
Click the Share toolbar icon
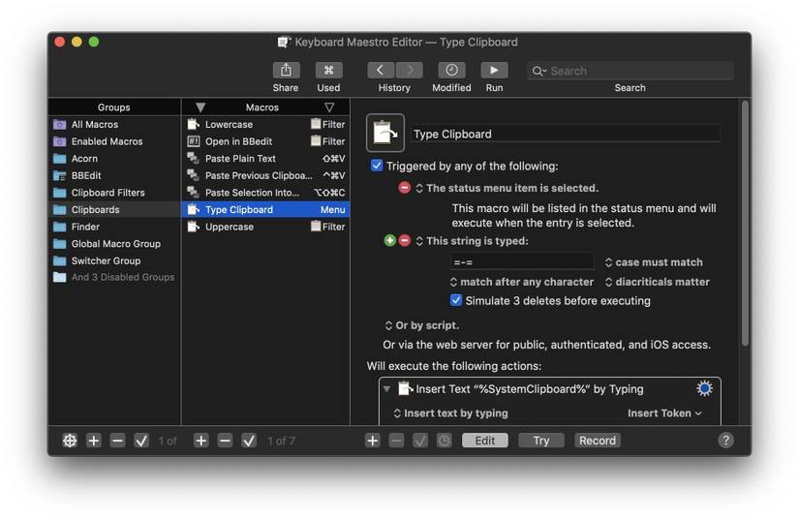[x=286, y=71]
